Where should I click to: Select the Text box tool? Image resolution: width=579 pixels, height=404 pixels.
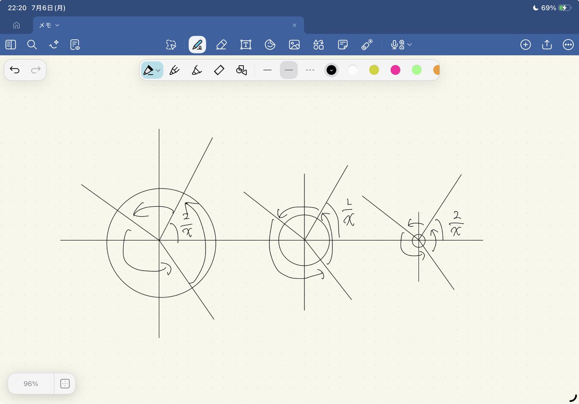click(246, 45)
